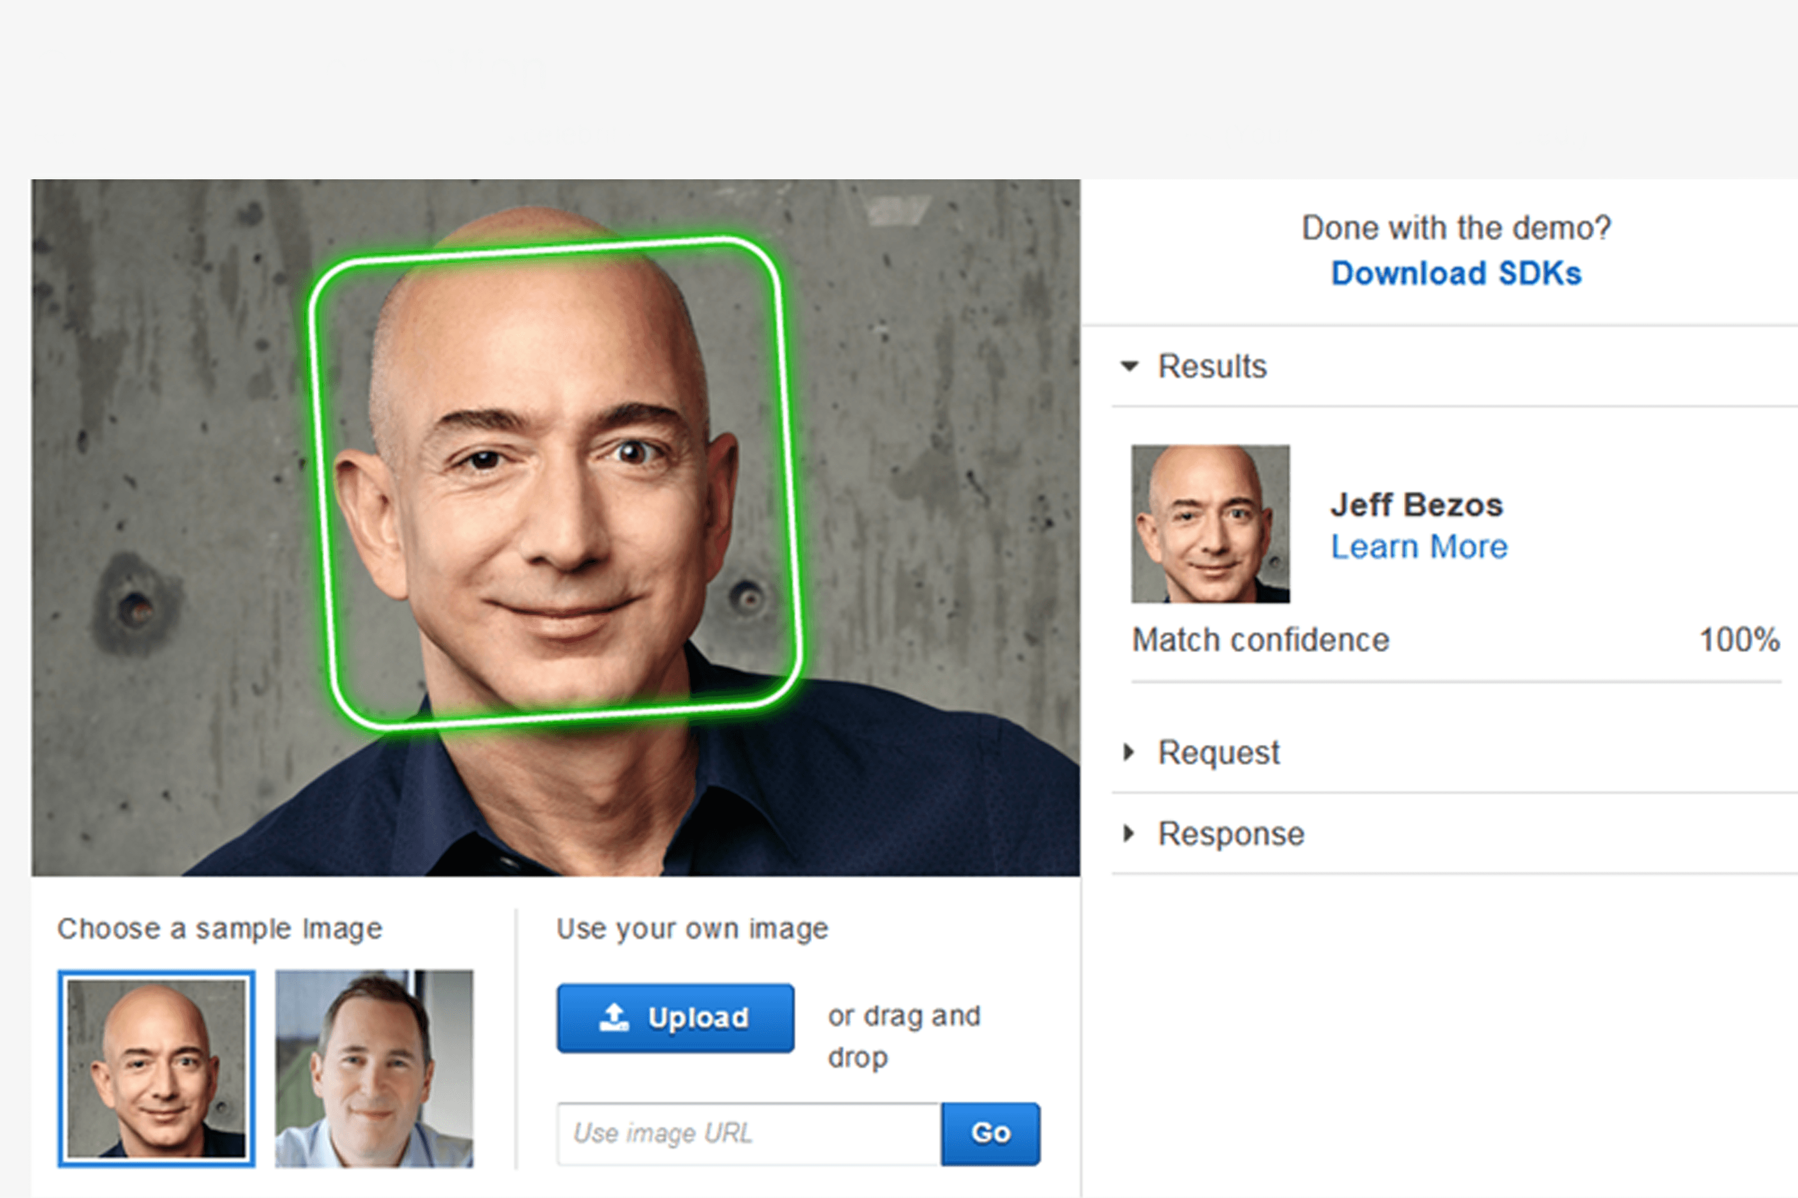This screenshot has width=1798, height=1198.
Task: Expand the Request section triangle
Action: tap(1129, 752)
